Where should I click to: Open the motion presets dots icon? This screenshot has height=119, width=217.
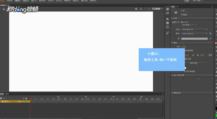pos(167,33)
